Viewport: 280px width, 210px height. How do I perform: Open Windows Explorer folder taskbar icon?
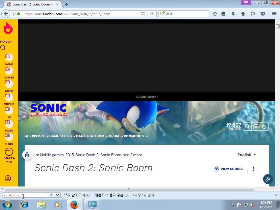tap(41, 205)
